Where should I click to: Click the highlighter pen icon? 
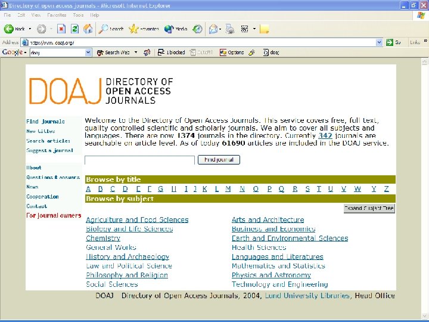251,52
